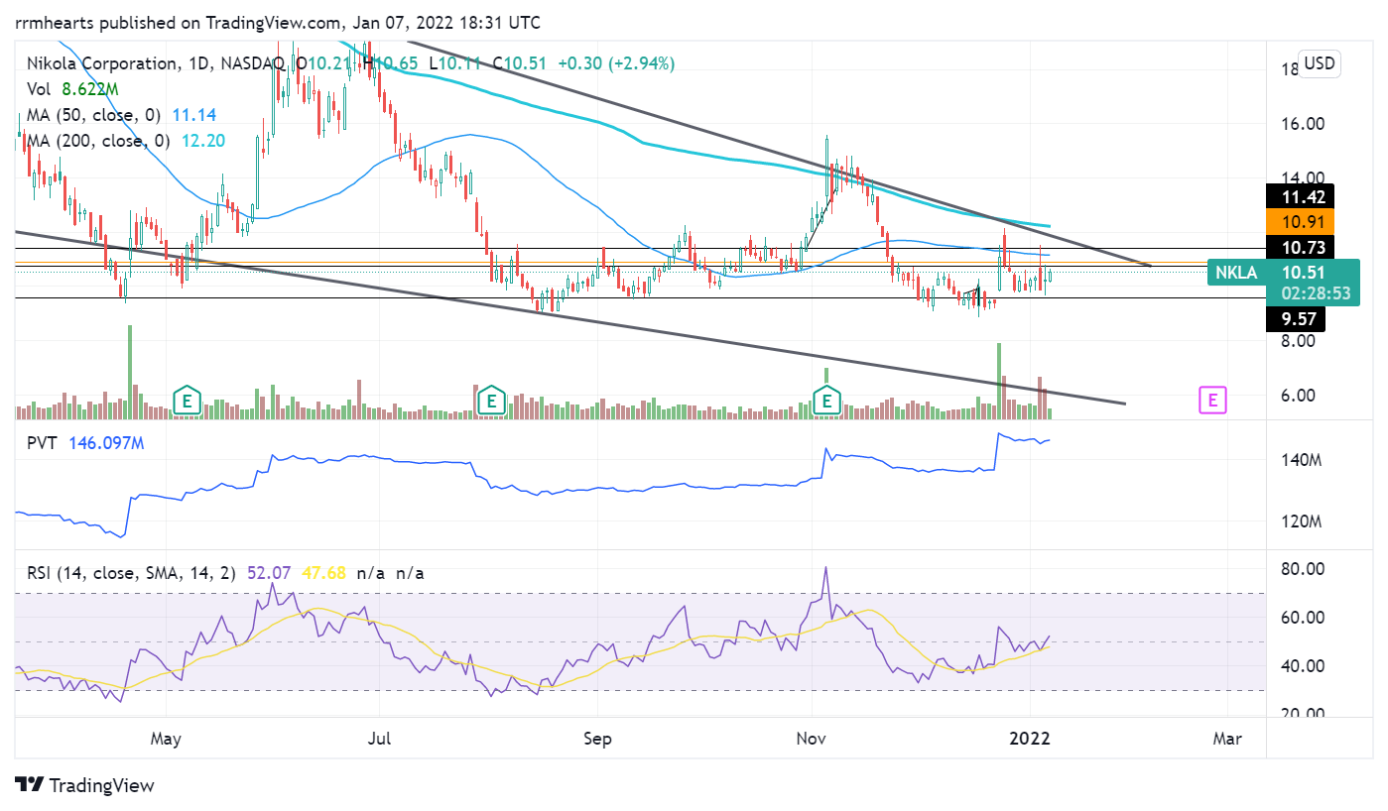Click the Nov label on time axis
Viewport: 1388px width, 811px height.
click(812, 739)
